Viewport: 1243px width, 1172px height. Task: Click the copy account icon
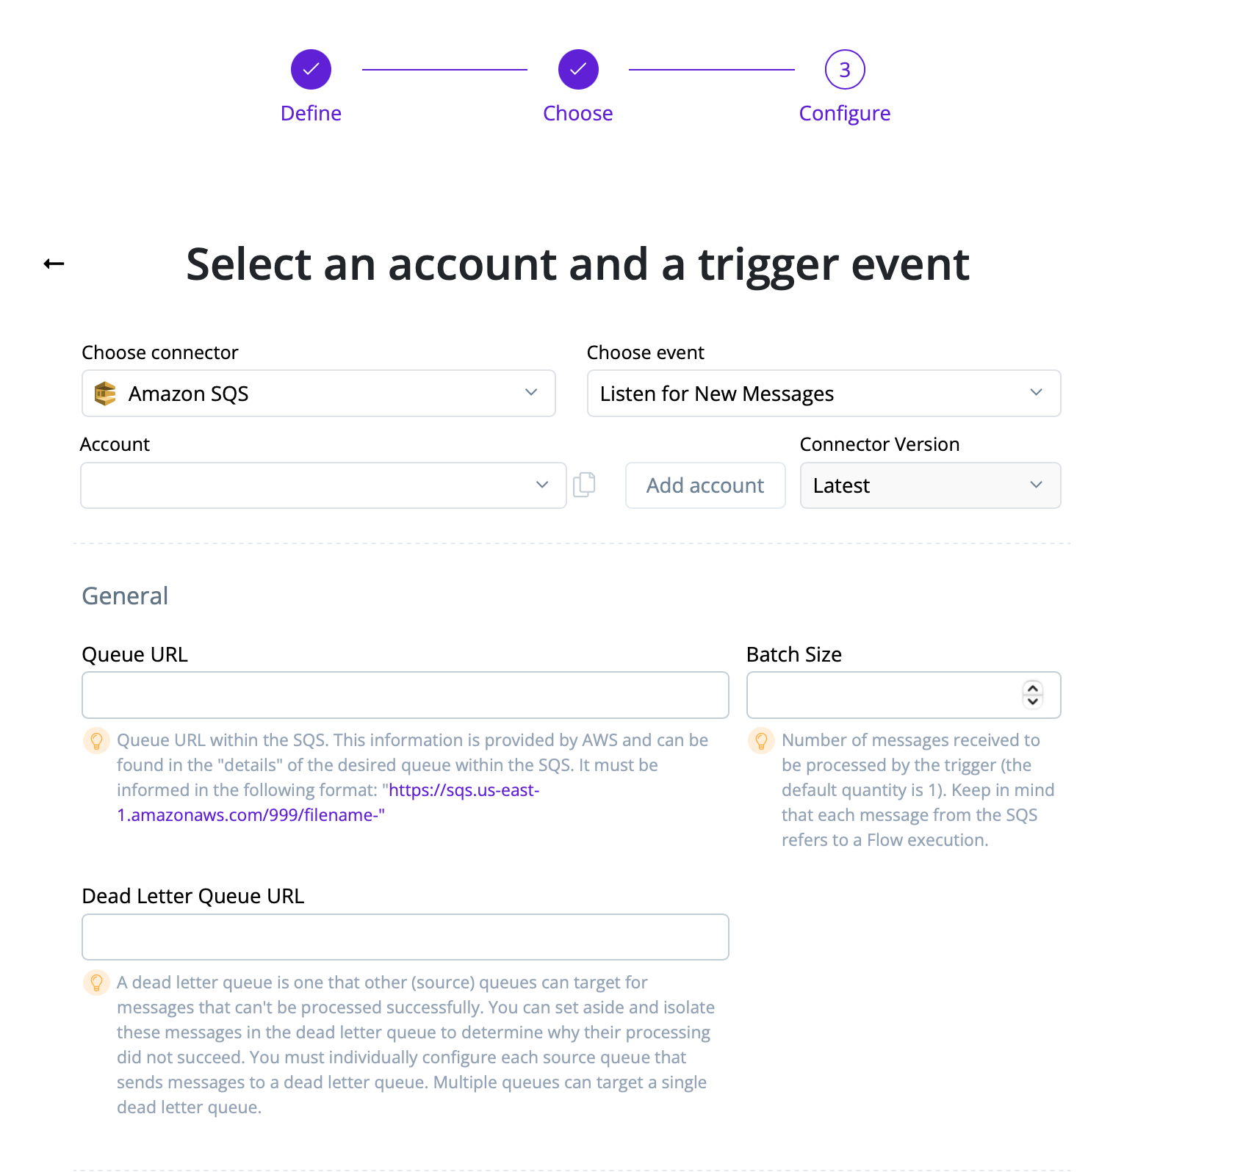pos(584,485)
